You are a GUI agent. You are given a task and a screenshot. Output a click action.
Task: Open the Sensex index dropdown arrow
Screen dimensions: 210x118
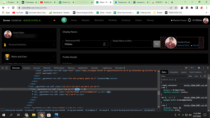tap(54, 20)
